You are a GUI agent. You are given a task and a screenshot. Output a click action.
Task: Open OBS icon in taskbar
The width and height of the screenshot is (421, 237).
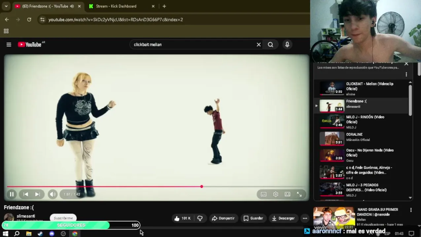(63, 233)
